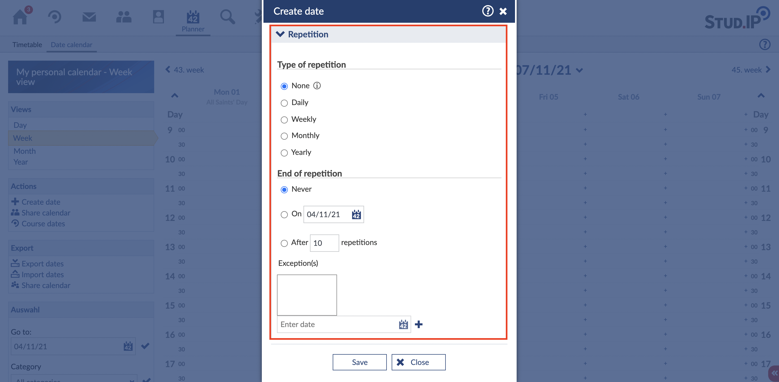The height and width of the screenshot is (382, 779).
Task: Click the info icon next to None
Action: point(317,86)
